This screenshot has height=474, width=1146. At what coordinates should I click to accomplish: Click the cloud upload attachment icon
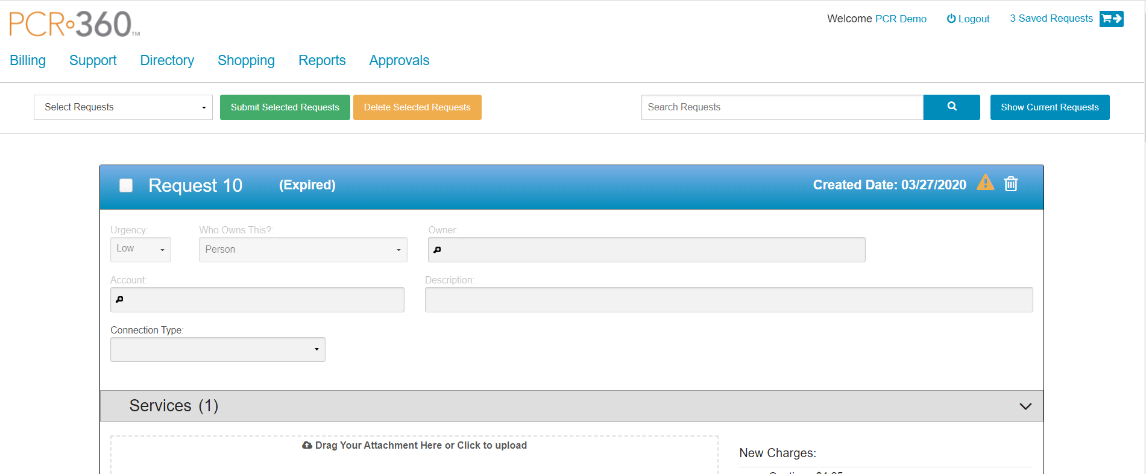pyautogui.click(x=307, y=445)
